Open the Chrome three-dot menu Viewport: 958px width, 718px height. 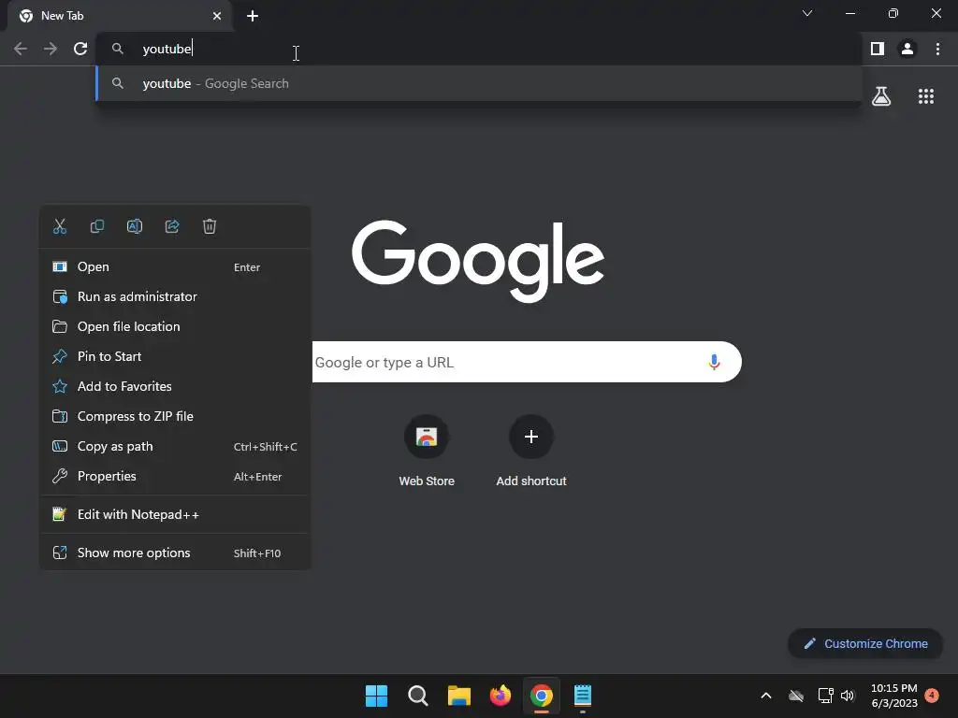[937, 49]
